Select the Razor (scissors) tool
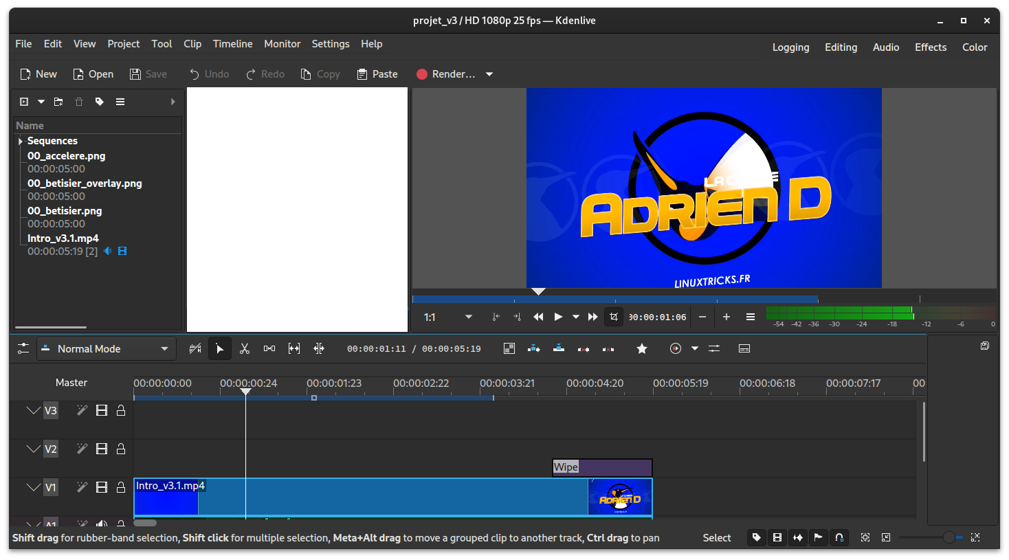The image size is (1009, 560). tap(245, 349)
